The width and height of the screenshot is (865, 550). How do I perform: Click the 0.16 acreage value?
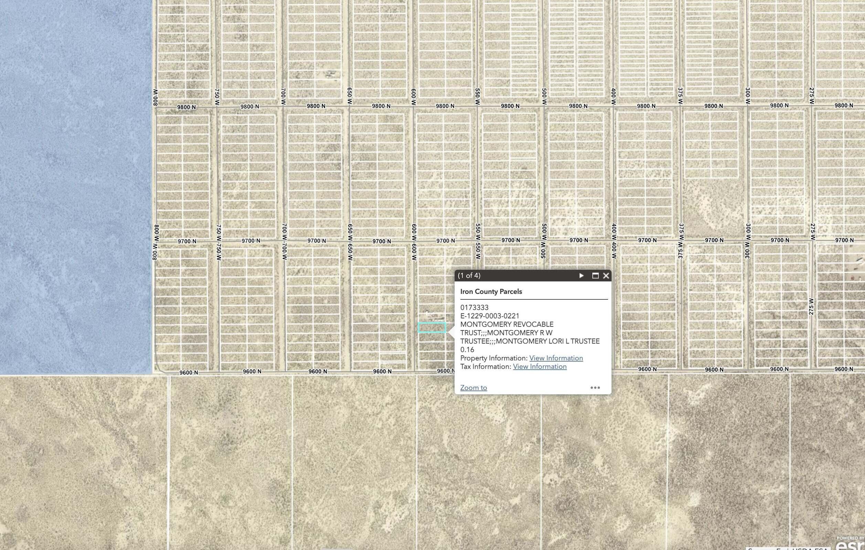pos(467,350)
